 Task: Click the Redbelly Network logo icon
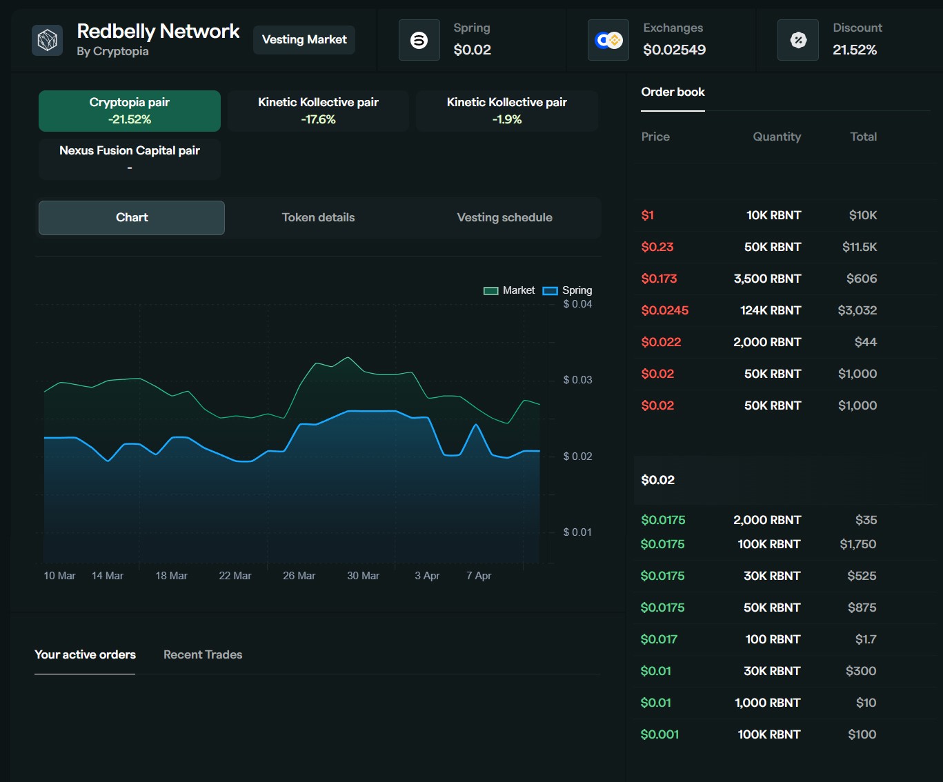[x=47, y=40]
